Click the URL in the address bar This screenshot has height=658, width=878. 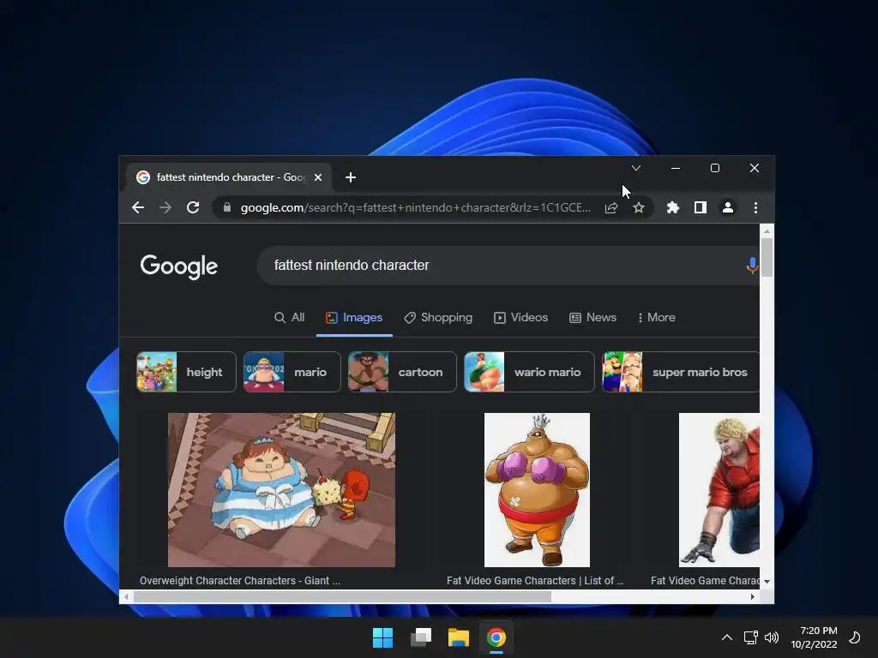click(x=416, y=207)
